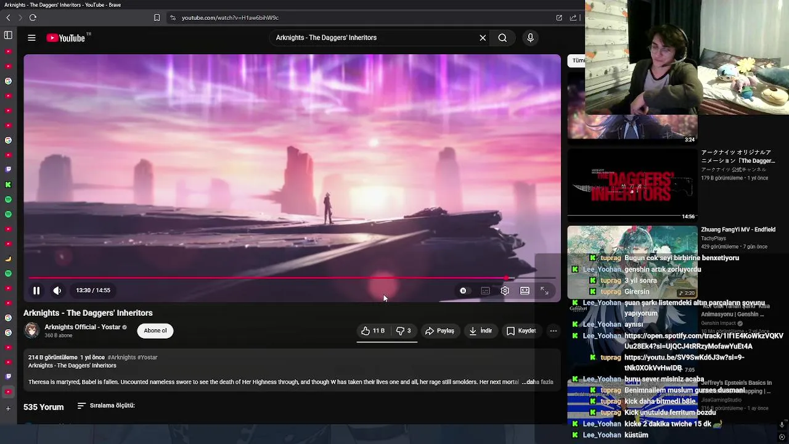Open the YouTube hamburger guide menu
Image resolution: width=789 pixels, height=444 pixels.
(31, 38)
